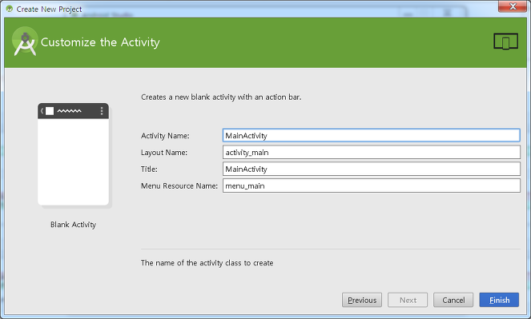
Task: Edit the Layout Name field activity_main
Action: (x=371, y=152)
